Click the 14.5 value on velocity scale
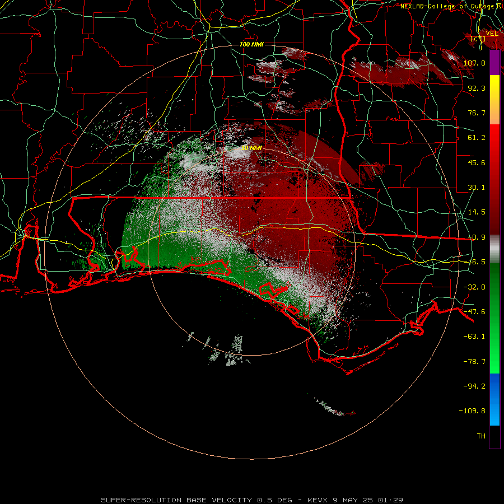The width and height of the screenshot is (504, 504). tap(477, 212)
